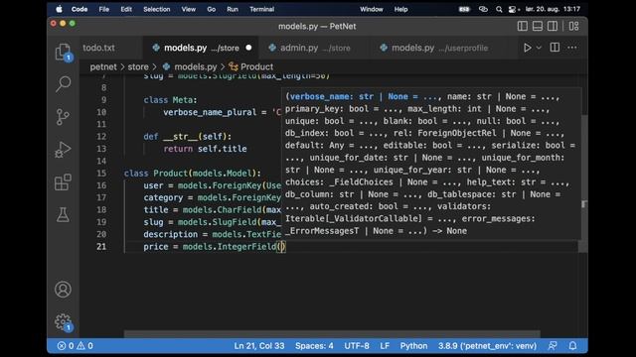The image size is (636, 357).
Task: Change indentation via Spaces: 4
Action: (314, 346)
